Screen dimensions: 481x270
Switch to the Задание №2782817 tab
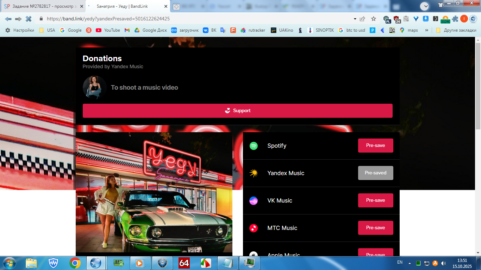[43, 6]
